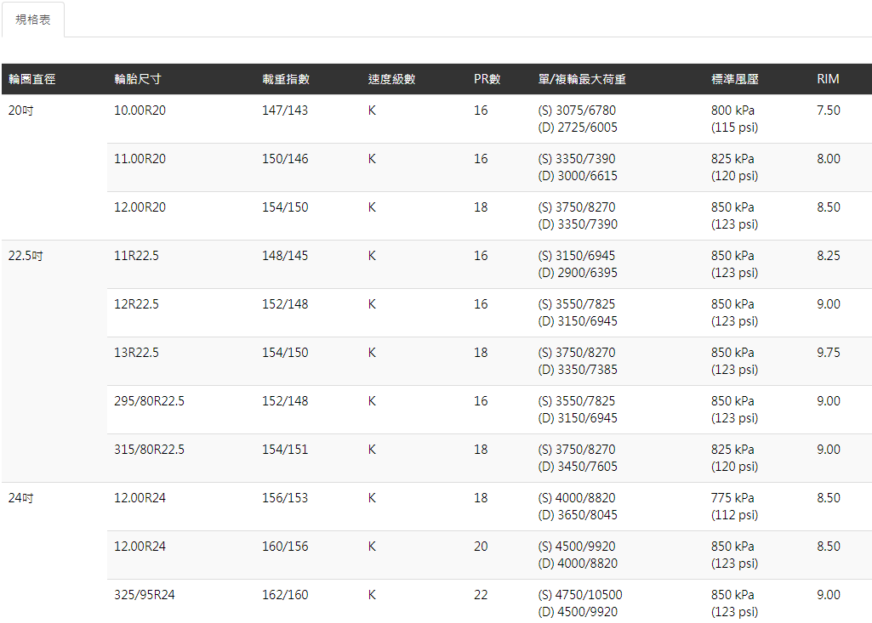Select the RIM column header
Viewport: 872px width, 623px height.
click(828, 79)
